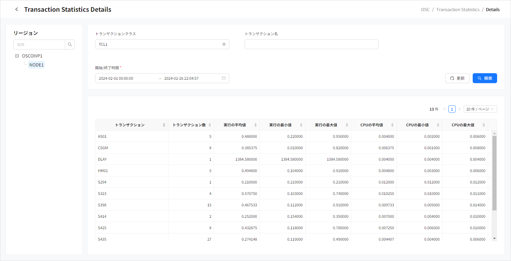The width and height of the screenshot is (511, 261).
Task: Go to Transaction Statistics breadcrumb
Action: pos(458,10)
